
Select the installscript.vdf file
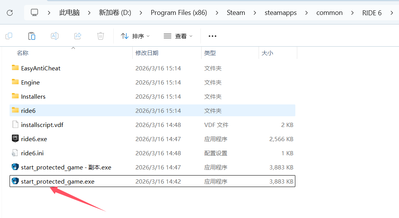click(x=42, y=125)
